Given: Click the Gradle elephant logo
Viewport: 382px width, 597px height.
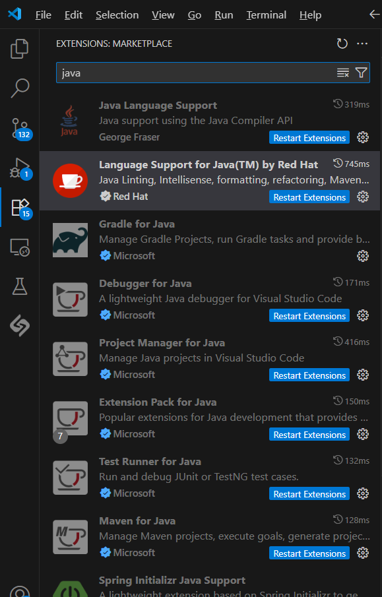Looking at the screenshot, I should point(70,240).
